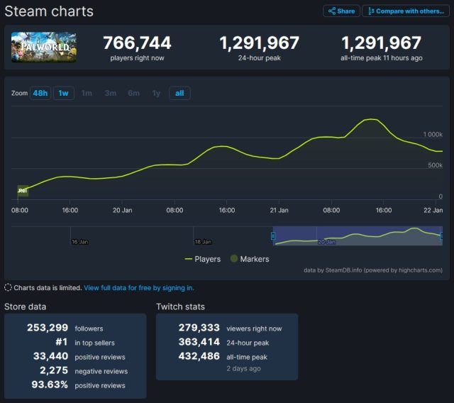
Task: Click the player count peak on chart line
Action: (x=370, y=119)
